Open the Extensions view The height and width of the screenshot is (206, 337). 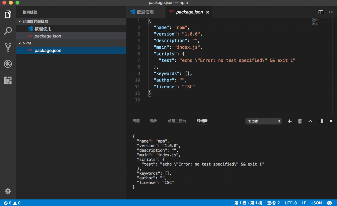[8, 80]
